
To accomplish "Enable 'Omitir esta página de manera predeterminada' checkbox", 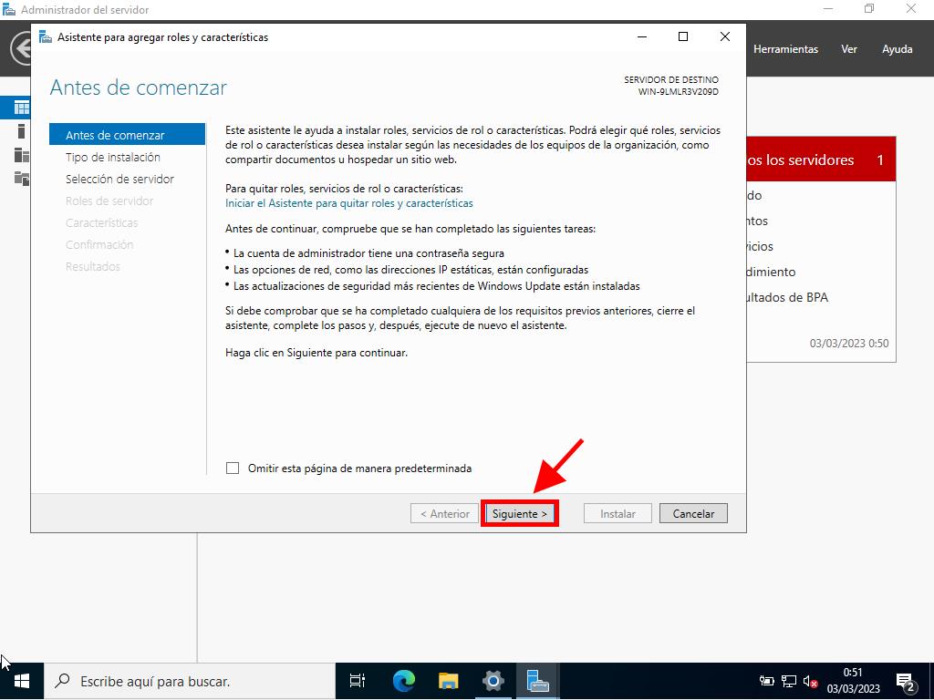I will pyautogui.click(x=233, y=468).
